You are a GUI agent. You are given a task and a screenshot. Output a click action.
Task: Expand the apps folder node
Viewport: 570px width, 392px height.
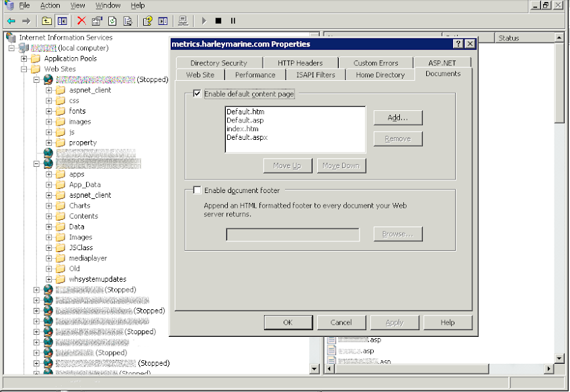[48, 175]
